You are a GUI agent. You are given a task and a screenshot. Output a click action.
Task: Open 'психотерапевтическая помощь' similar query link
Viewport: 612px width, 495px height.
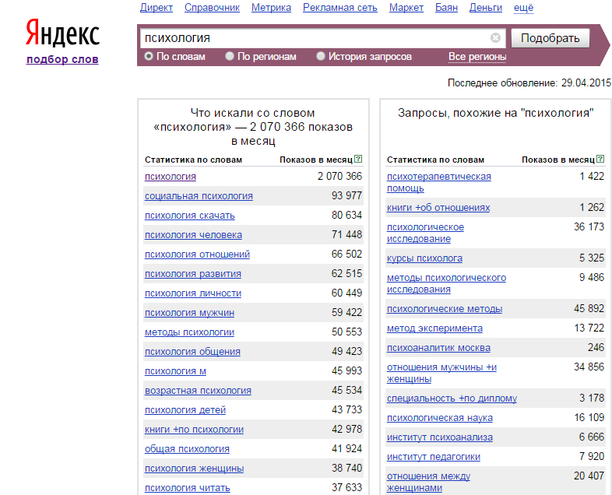click(x=438, y=182)
